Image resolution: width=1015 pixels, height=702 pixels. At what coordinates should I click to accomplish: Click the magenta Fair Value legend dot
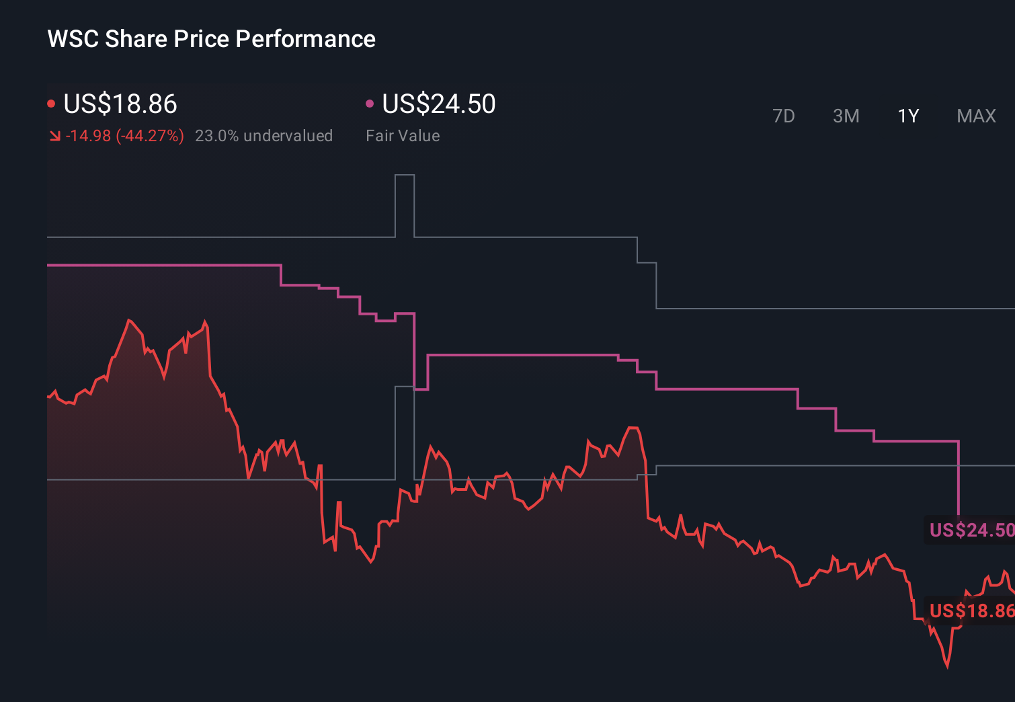click(369, 103)
